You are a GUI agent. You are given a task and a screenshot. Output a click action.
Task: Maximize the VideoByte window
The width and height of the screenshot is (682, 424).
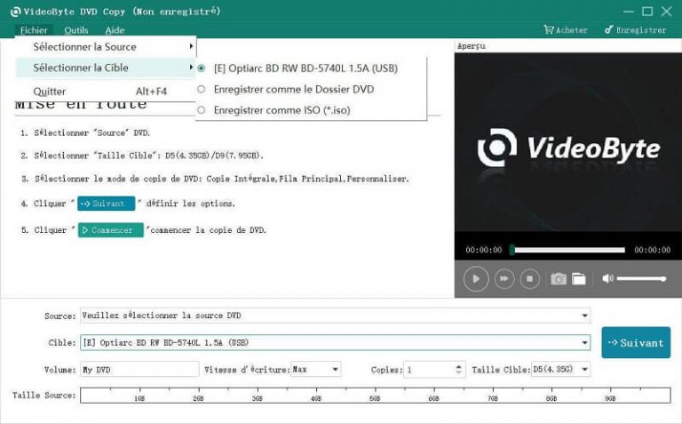pyautogui.click(x=647, y=12)
